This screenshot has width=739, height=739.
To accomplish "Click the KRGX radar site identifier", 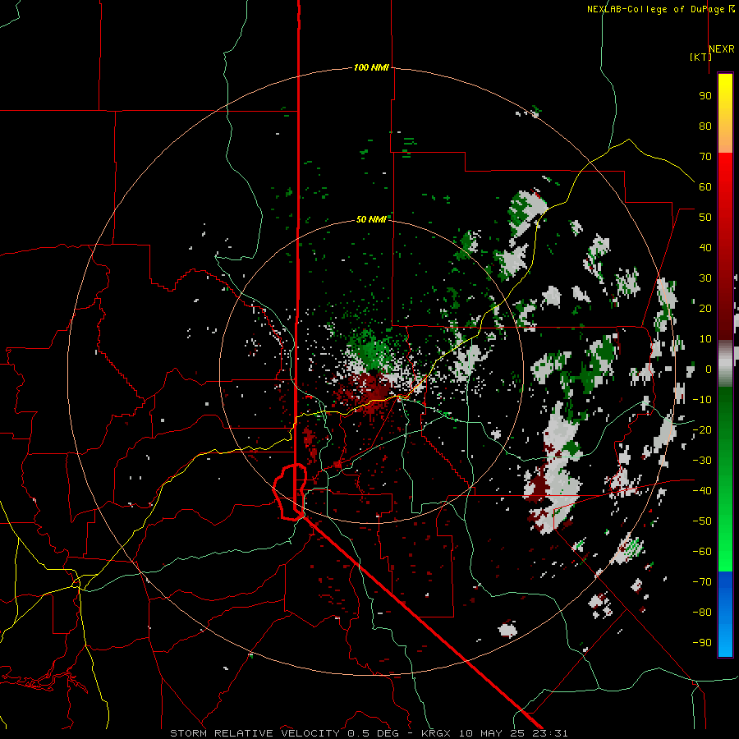I will click(437, 733).
